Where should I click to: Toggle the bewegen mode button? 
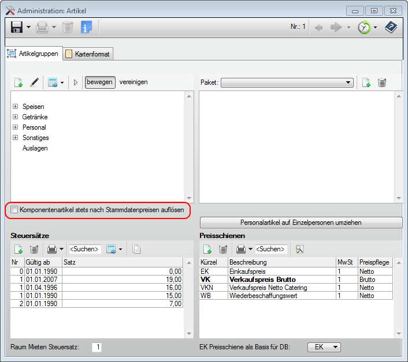[100, 82]
